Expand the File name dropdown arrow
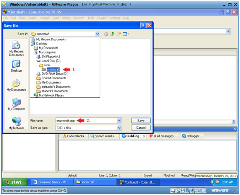Viewport: 240px width, 195px height. point(119,121)
